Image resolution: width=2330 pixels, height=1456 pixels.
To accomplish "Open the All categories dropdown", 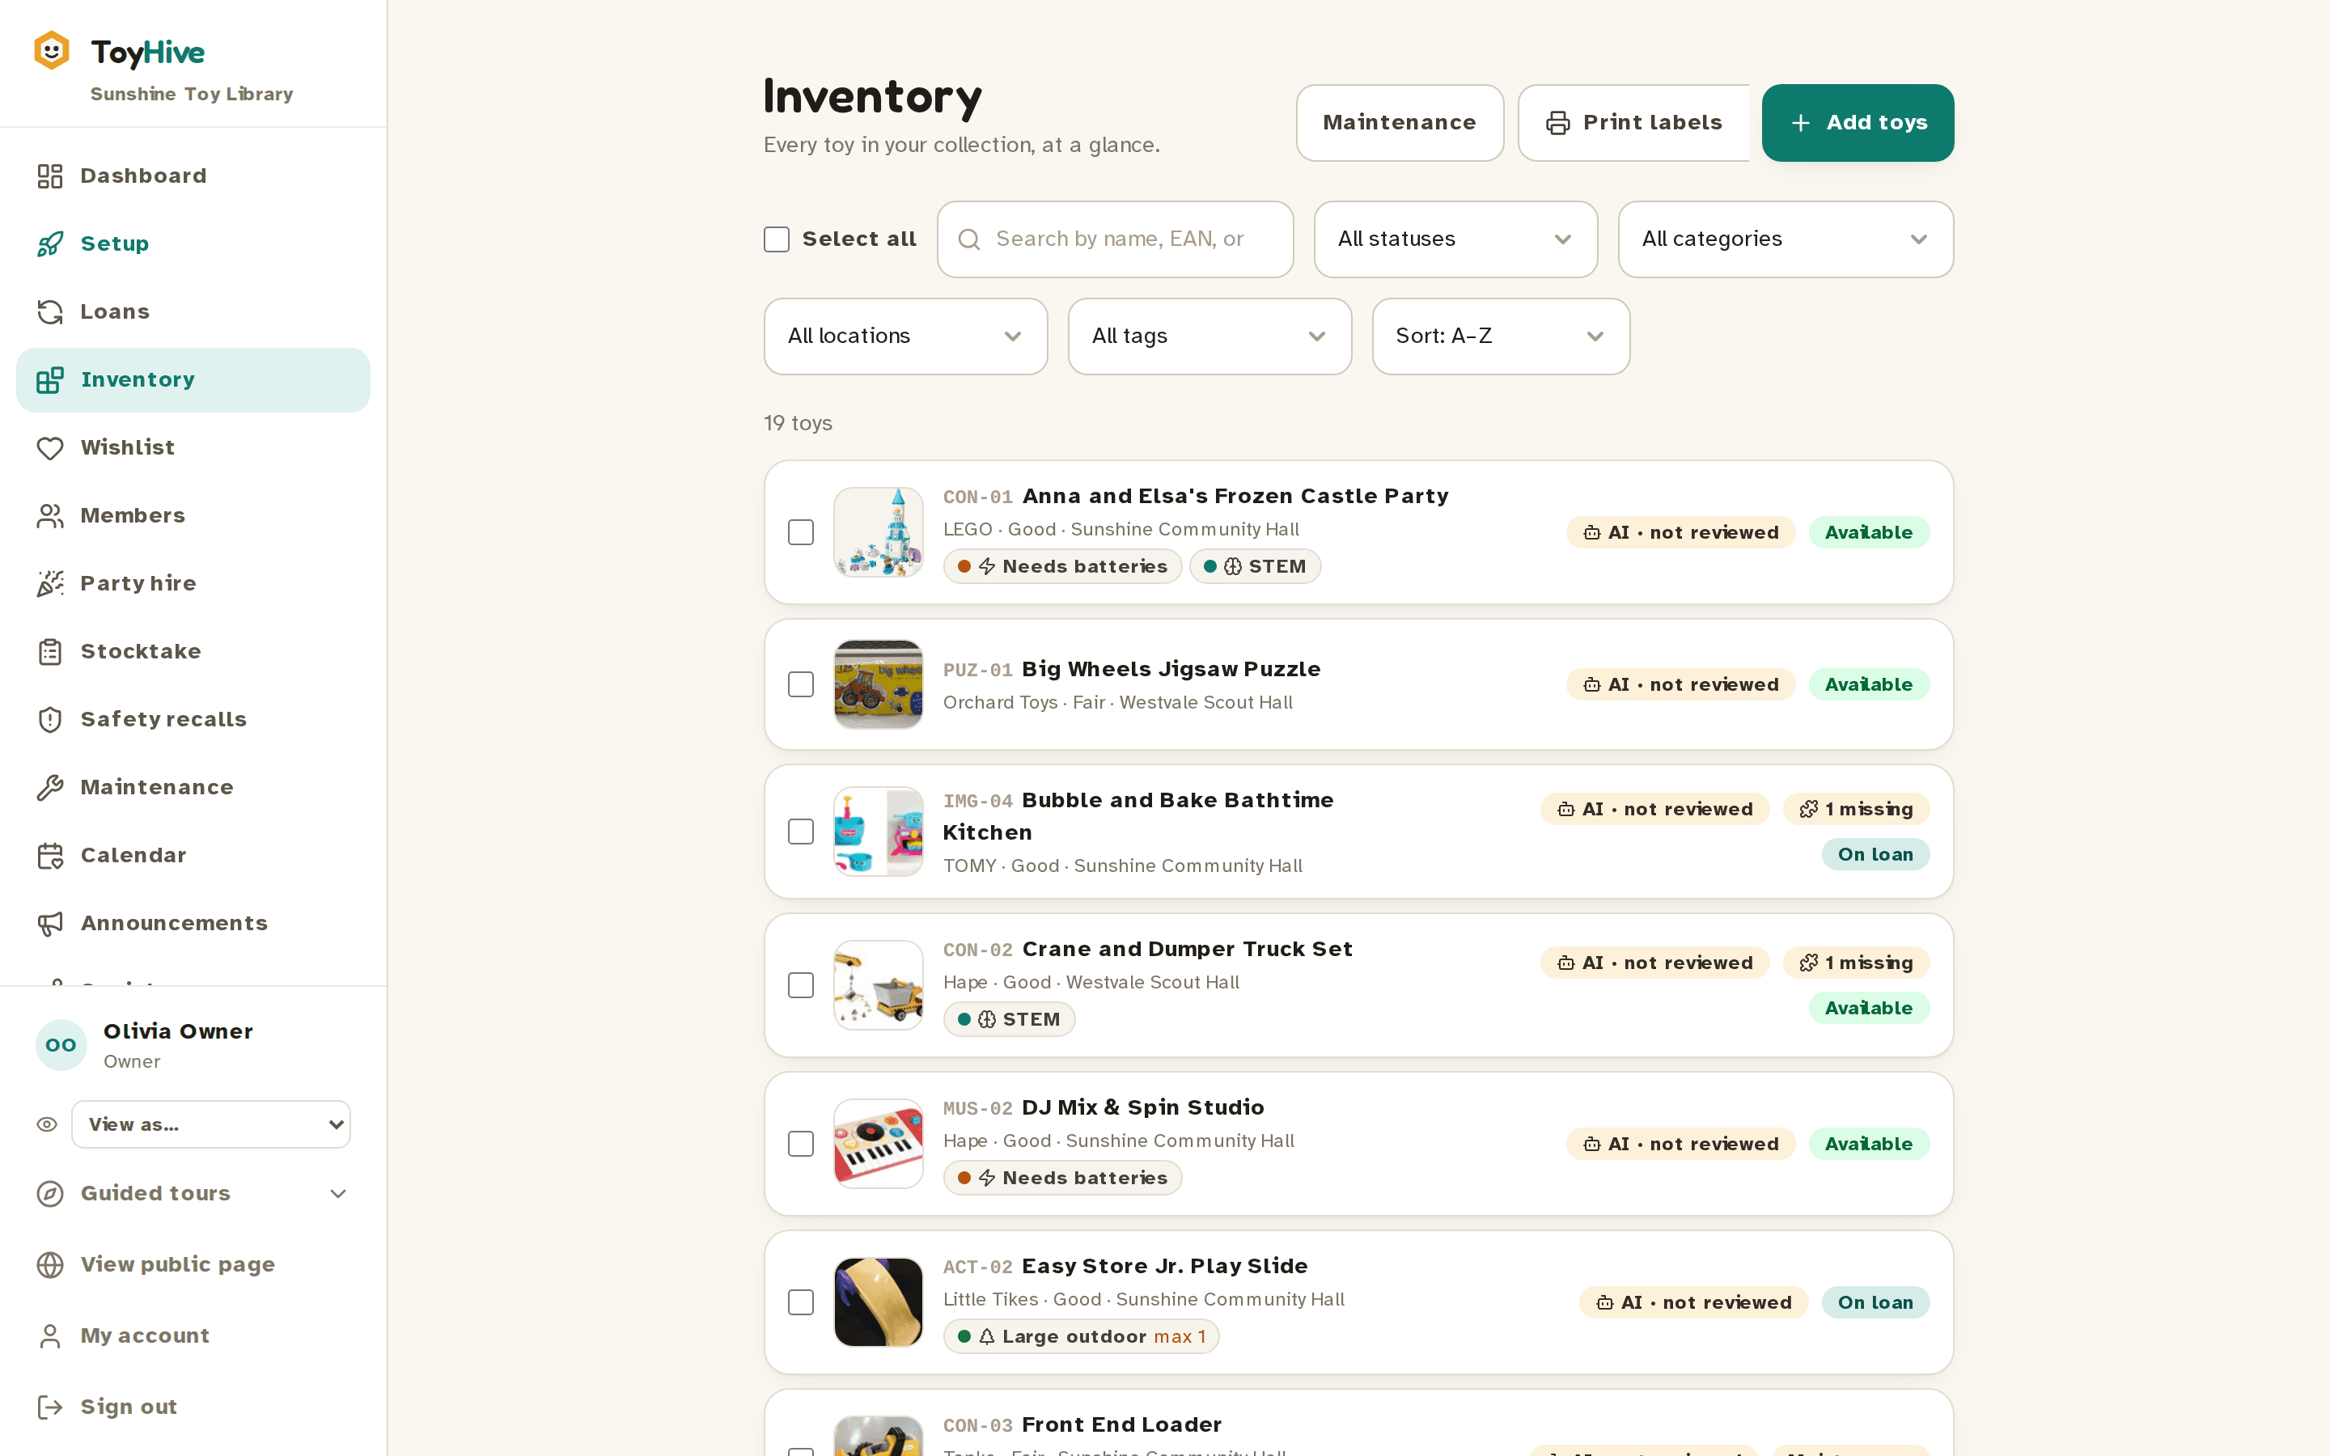I will pos(1785,239).
